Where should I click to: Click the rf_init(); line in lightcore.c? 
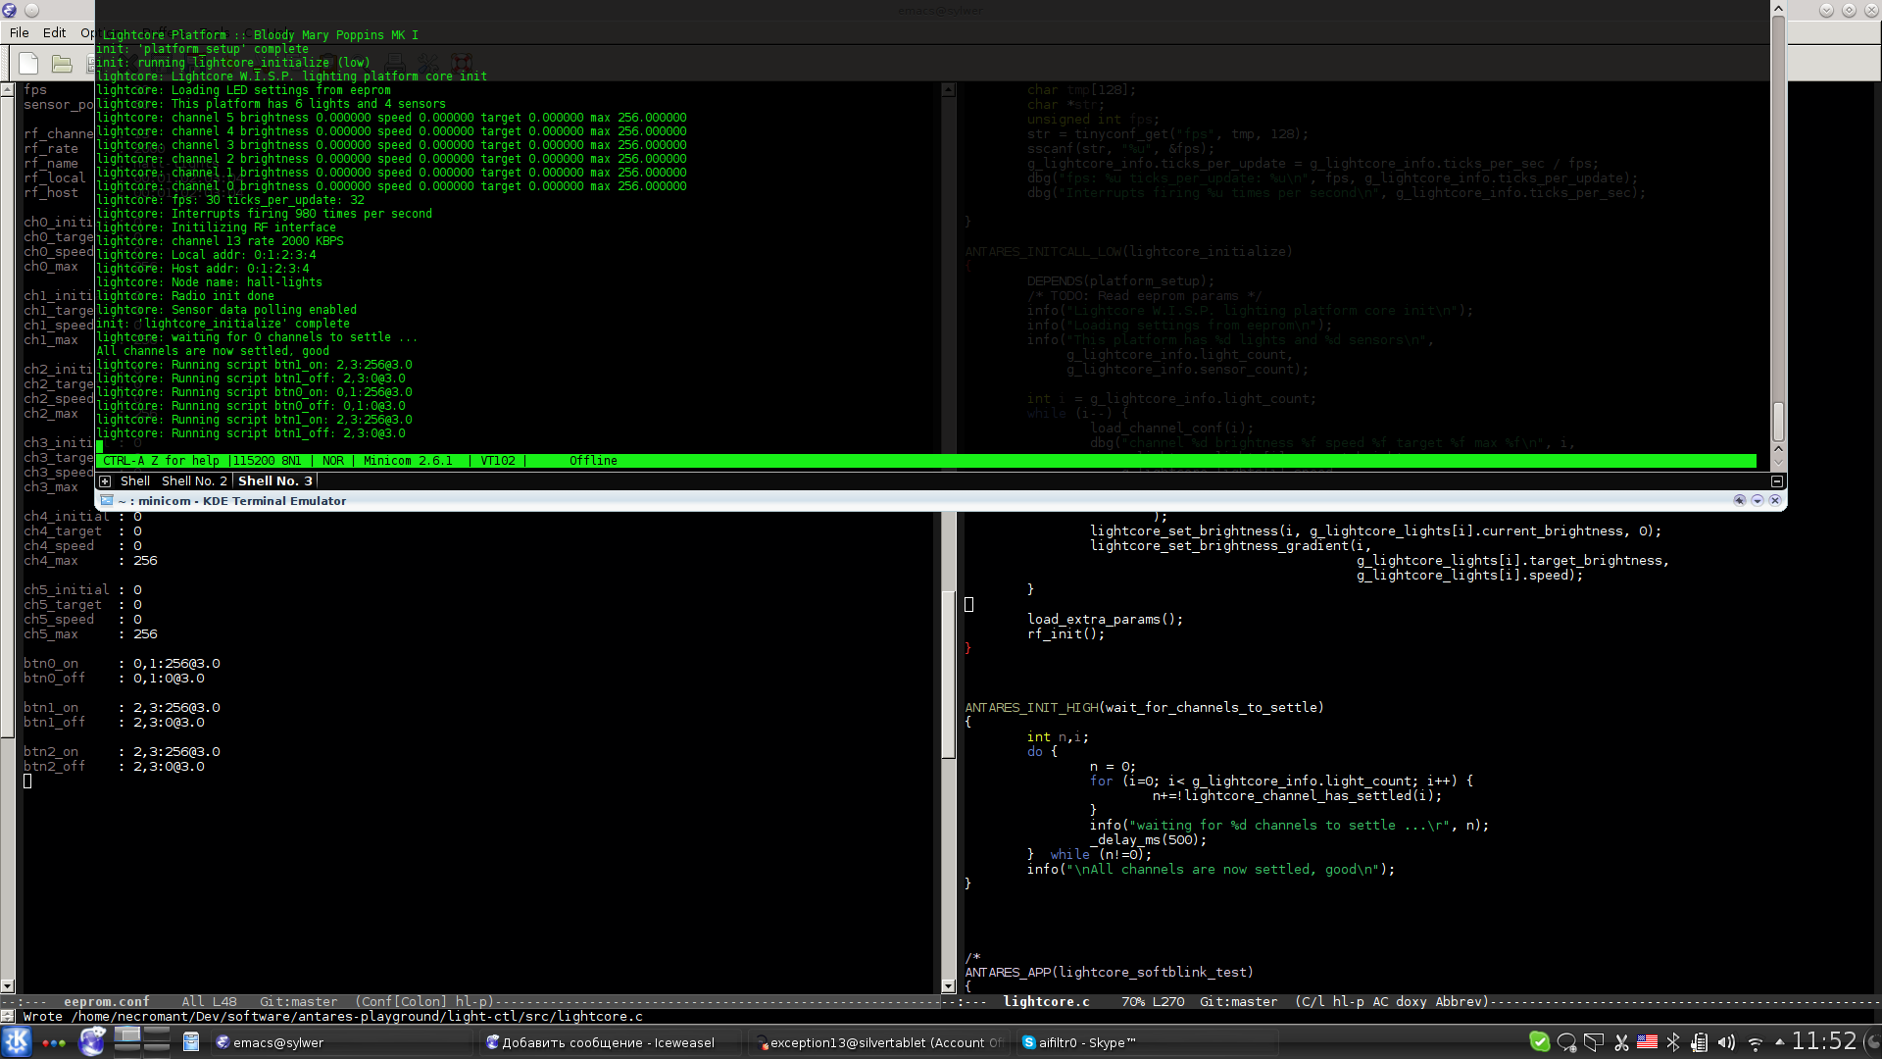click(x=1065, y=634)
